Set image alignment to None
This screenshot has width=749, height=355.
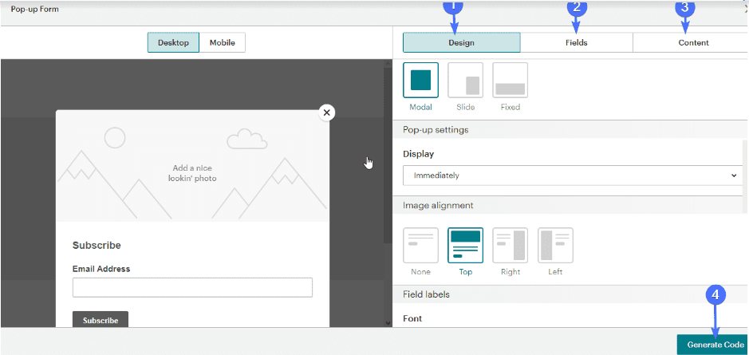coord(420,246)
